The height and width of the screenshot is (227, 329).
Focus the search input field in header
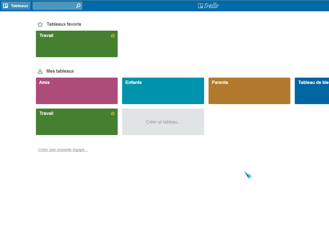click(x=54, y=6)
